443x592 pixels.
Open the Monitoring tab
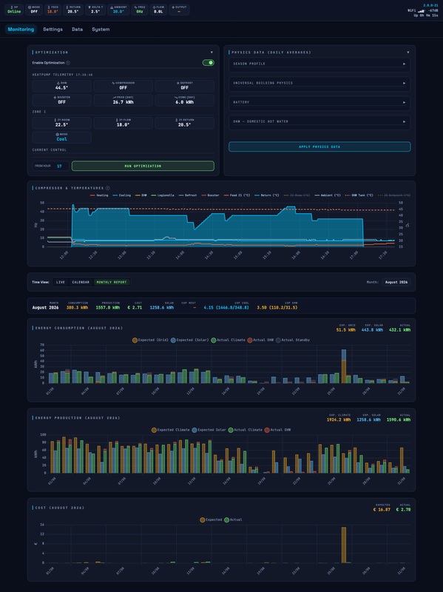21,29
